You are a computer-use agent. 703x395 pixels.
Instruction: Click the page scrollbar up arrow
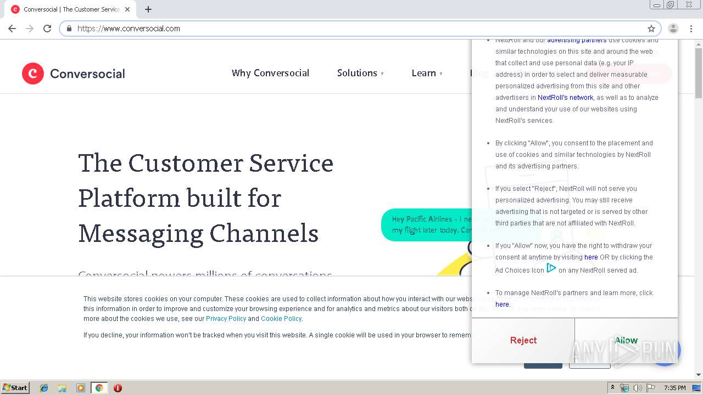click(x=698, y=44)
